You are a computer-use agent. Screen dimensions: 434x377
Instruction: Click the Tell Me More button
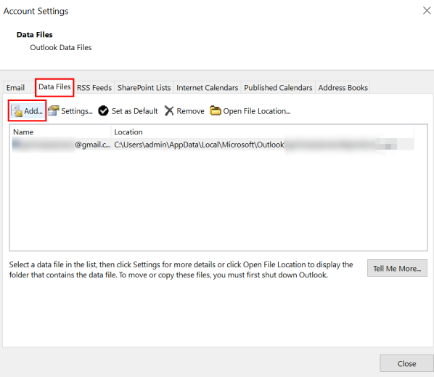pos(397,268)
